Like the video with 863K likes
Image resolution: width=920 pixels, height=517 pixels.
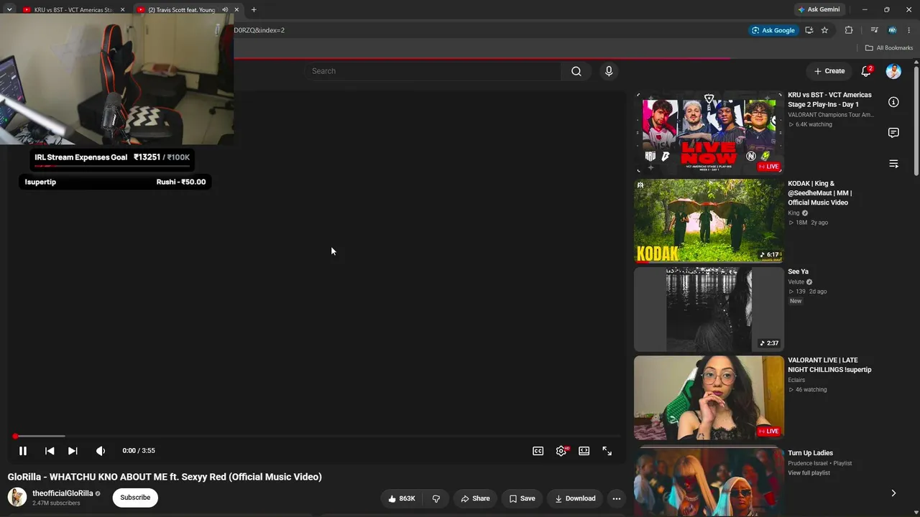pos(402,498)
